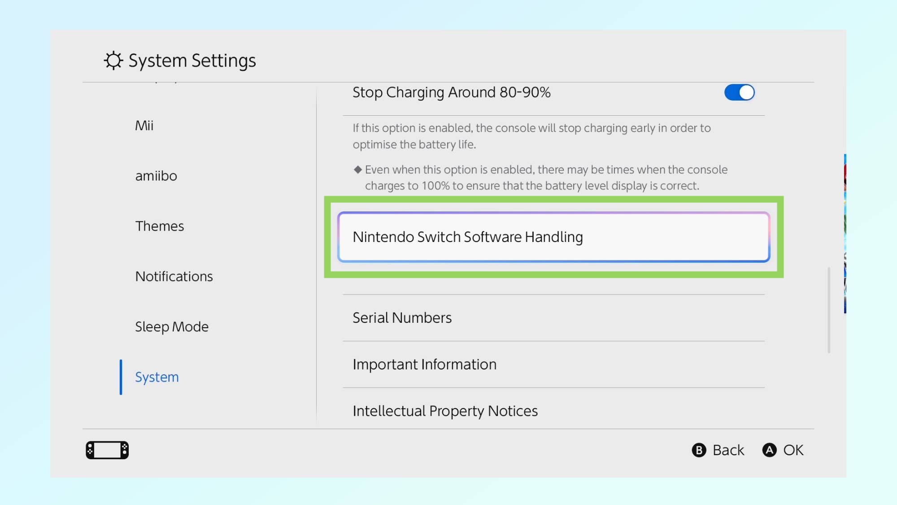897x505 pixels.
Task: Select the highlighted System sidebar entry
Action: click(157, 377)
